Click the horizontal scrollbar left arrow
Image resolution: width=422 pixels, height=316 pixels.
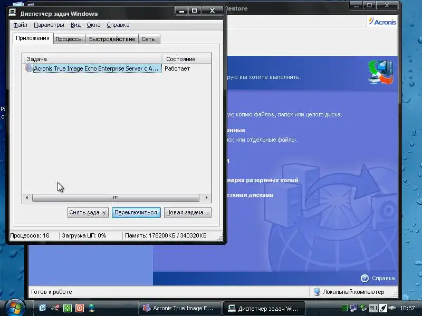click(27, 198)
